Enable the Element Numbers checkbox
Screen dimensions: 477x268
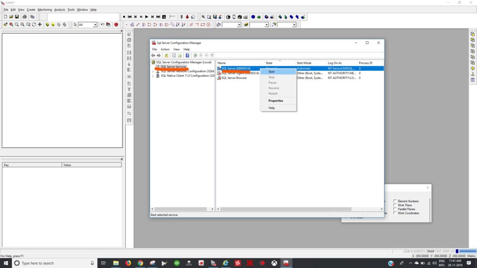[395, 201]
